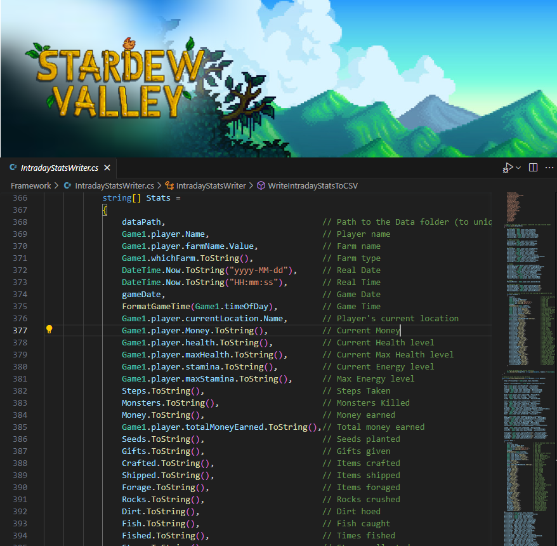Click line number 394 in the gutter
Screen dimensions: 557x546
[20, 536]
